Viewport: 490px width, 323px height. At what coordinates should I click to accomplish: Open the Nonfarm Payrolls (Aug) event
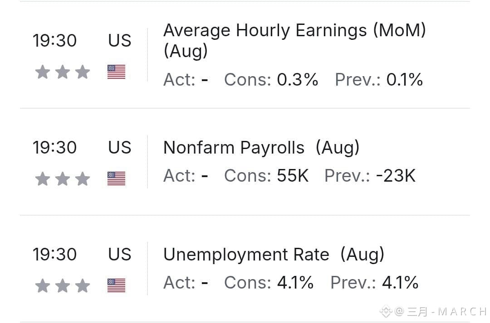point(262,148)
